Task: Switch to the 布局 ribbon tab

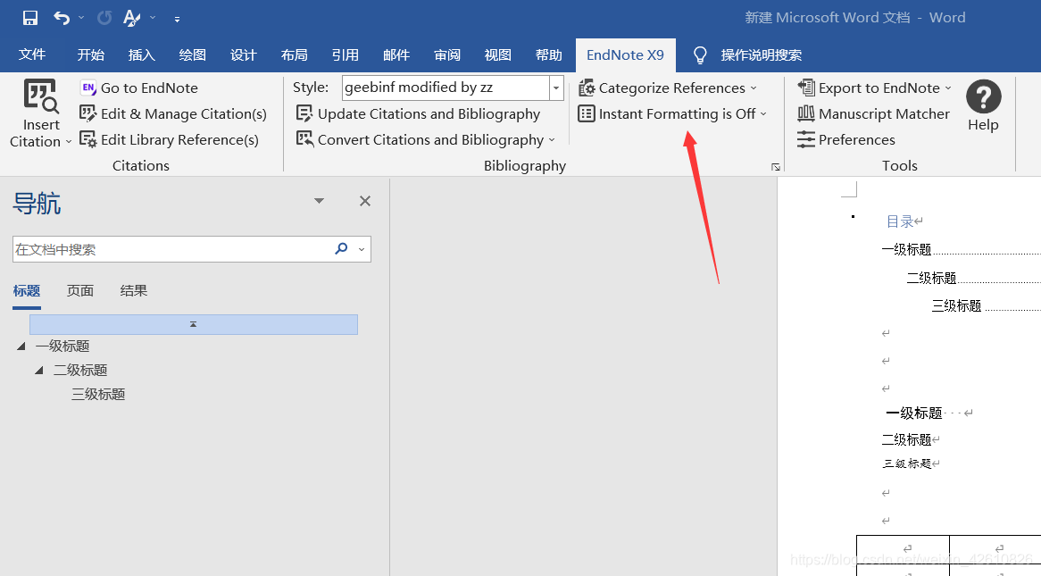Action: (294, 54)
